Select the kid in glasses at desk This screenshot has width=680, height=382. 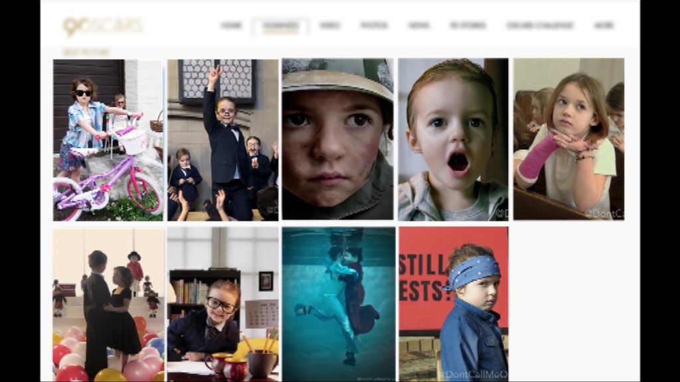[x=223, y=304]
